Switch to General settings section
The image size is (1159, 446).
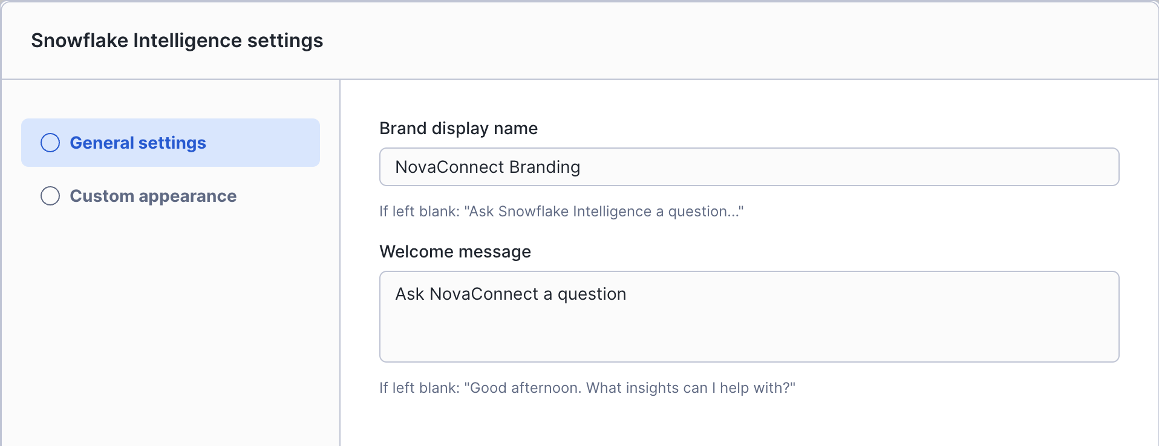coord(138,143)
